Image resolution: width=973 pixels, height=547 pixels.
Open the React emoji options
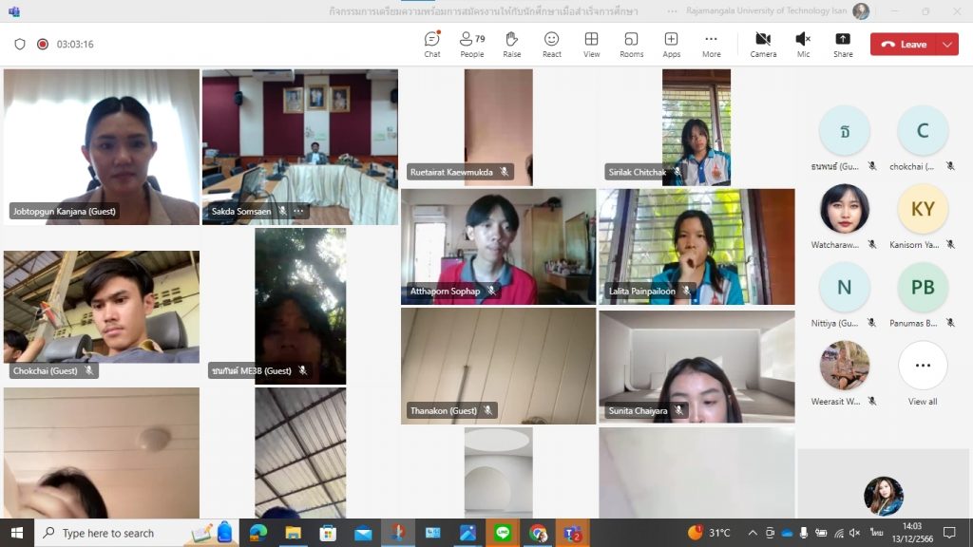click(x=551, y=44)
